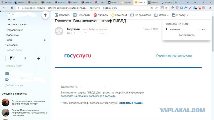The image size is (214, 120).
Task: Open news about Власти Москвы реновации
Action: [29, 113]
